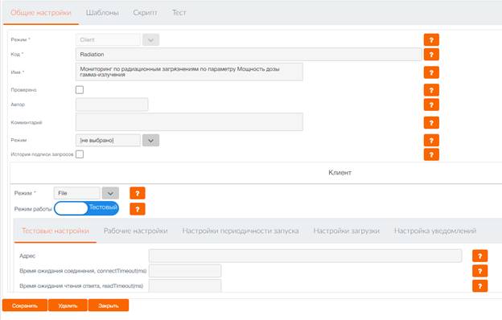Image resolution: width=502 pixels, height=320 pixels.
Task: Open help for the Комментарий field
Action: pyautogui.click(x=431, y=122)
